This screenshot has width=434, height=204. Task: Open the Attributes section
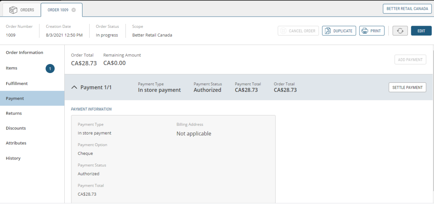click(x=16, y=143)
